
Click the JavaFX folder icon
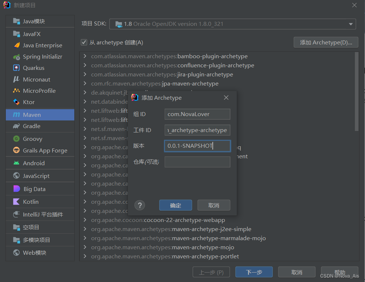(16, 34)
